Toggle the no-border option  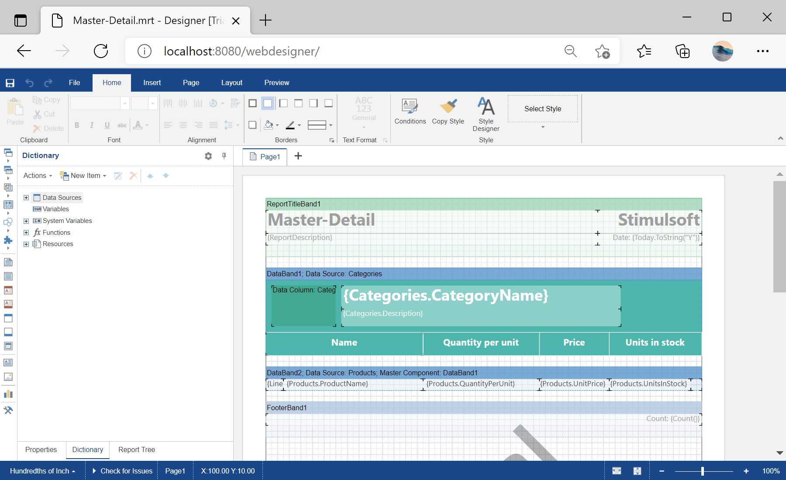pyautogui.click(x=268, y=103)
